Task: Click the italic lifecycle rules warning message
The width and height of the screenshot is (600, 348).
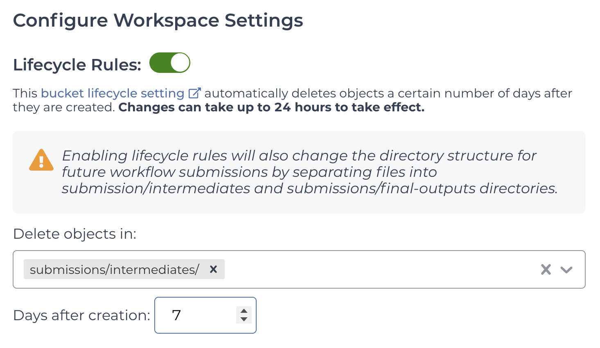Action: point(310,172)
